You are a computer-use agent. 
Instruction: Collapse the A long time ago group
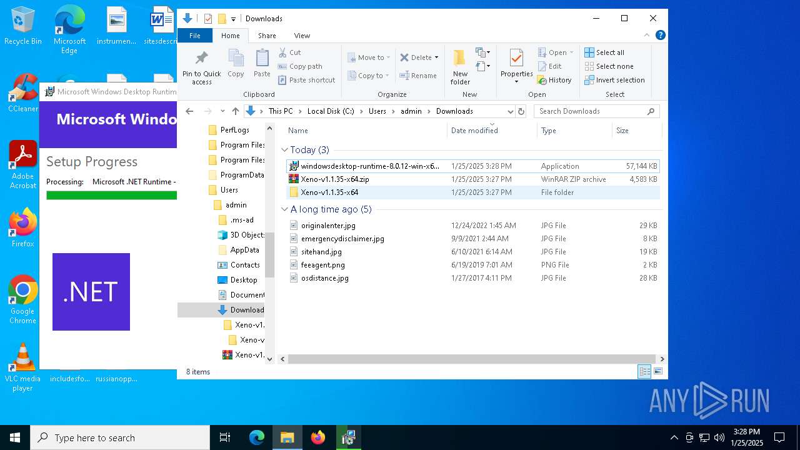(285, 209)
